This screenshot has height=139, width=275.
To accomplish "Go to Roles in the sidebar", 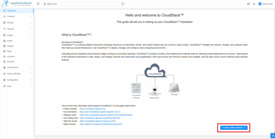I will click(x=17, y=51).
